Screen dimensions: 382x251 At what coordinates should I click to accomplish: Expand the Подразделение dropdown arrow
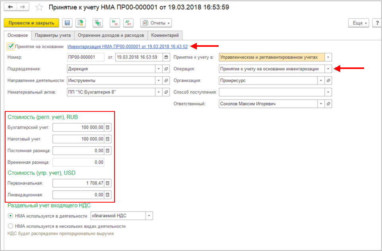159,69
